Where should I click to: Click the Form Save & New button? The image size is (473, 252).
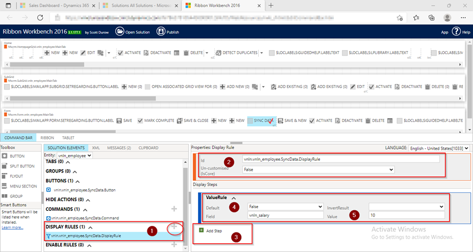pos(292,121)
